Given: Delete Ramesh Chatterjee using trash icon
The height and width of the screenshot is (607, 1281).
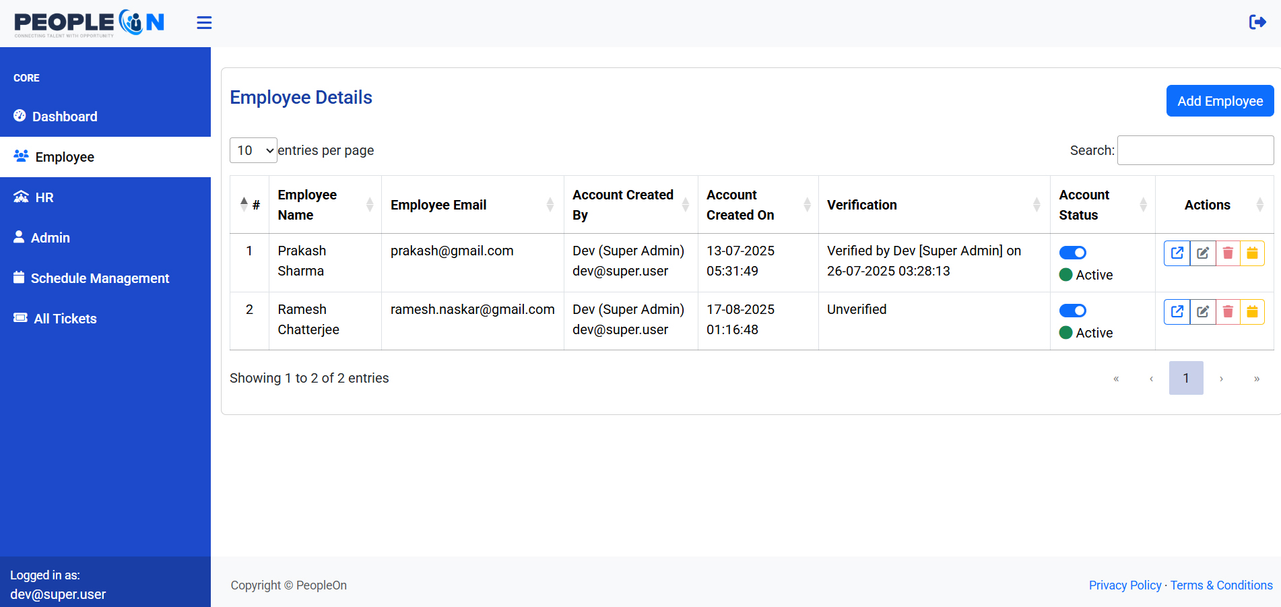Looking at the screenshot, I should click(x=1228, y=311).
